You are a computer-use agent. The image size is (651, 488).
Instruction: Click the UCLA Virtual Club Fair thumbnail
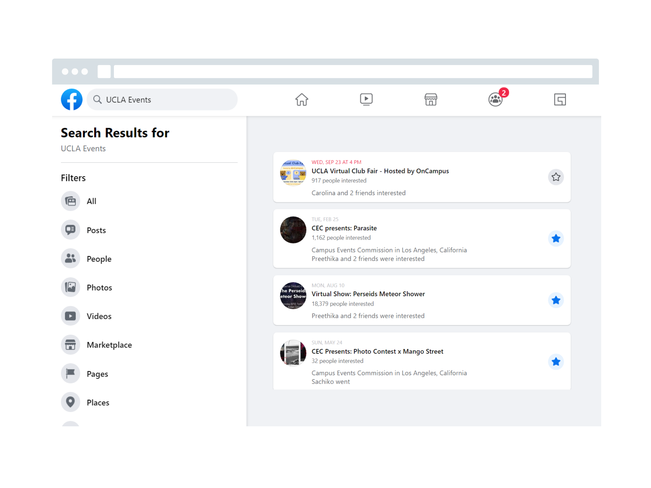(293, 173)
